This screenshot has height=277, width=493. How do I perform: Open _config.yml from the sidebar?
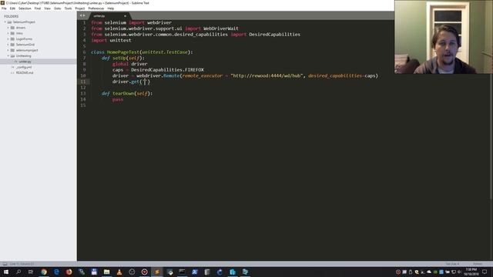point(24,67)
